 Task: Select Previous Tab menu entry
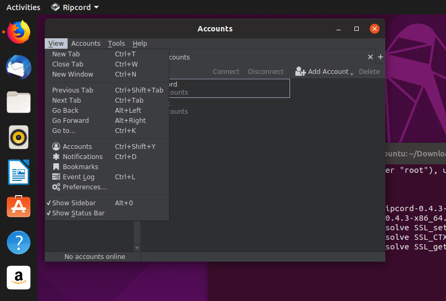tap(106, 90)
